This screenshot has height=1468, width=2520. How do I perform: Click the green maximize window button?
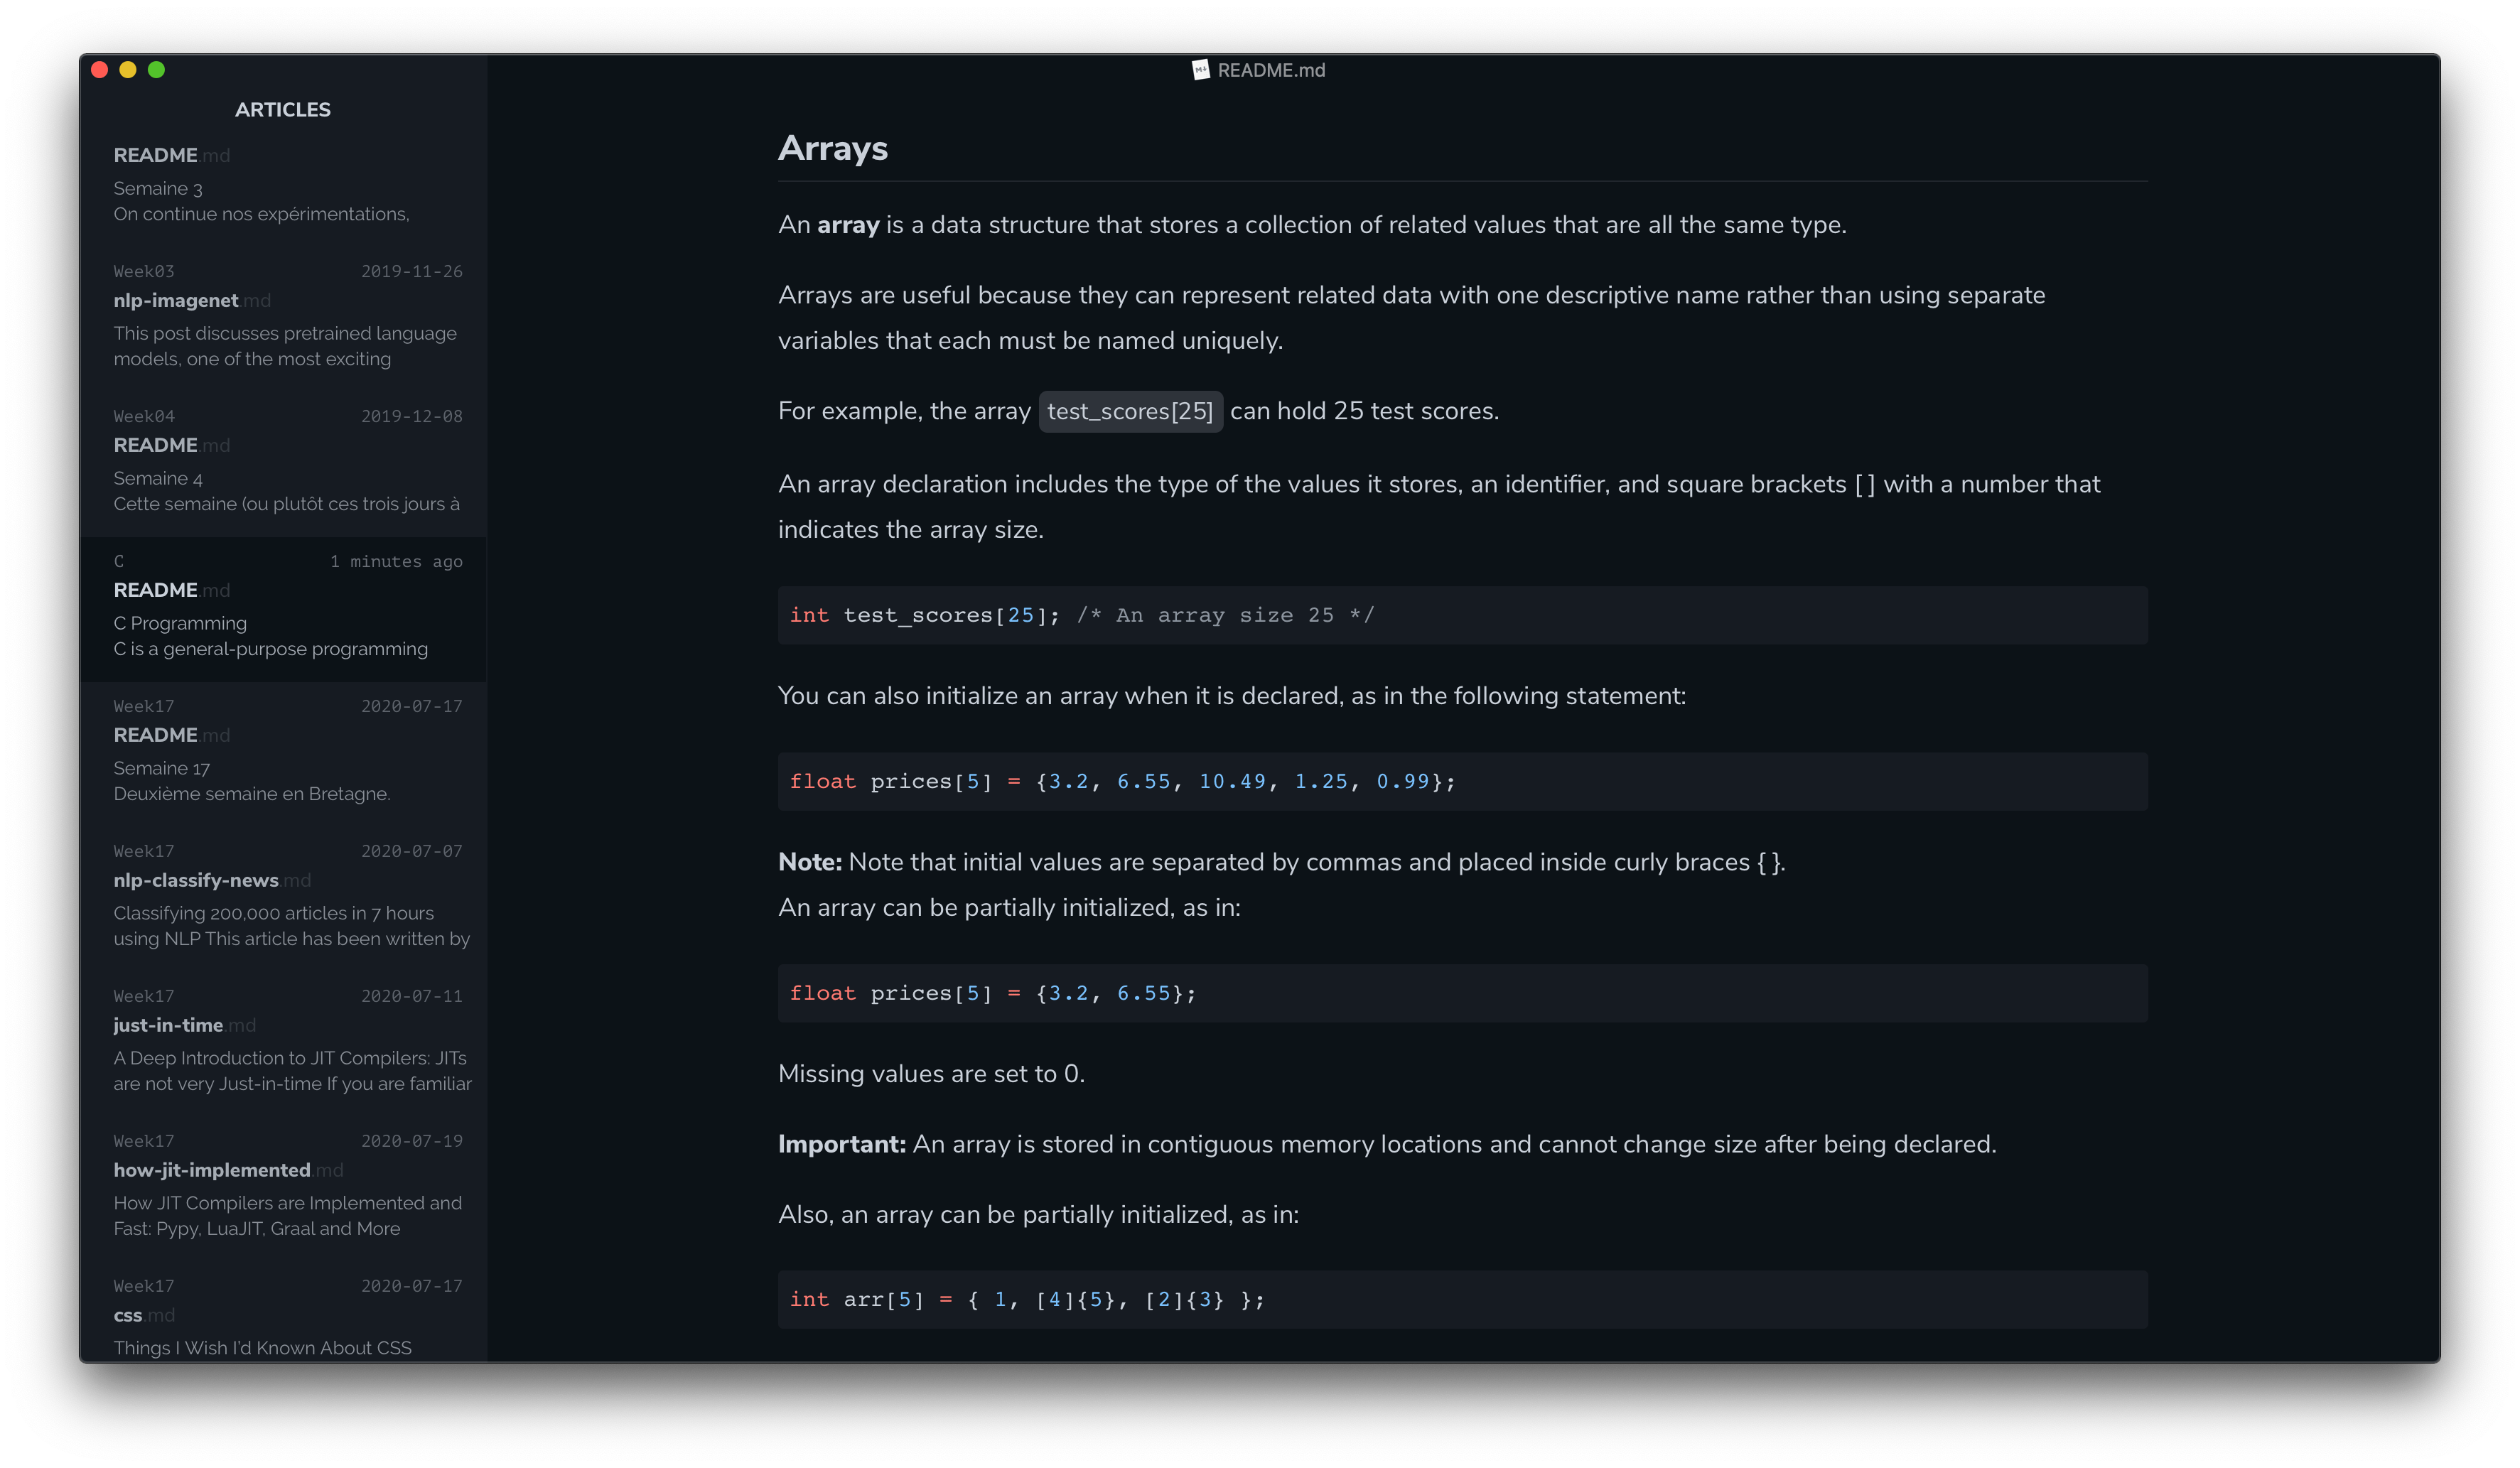(x=156, y=70)
